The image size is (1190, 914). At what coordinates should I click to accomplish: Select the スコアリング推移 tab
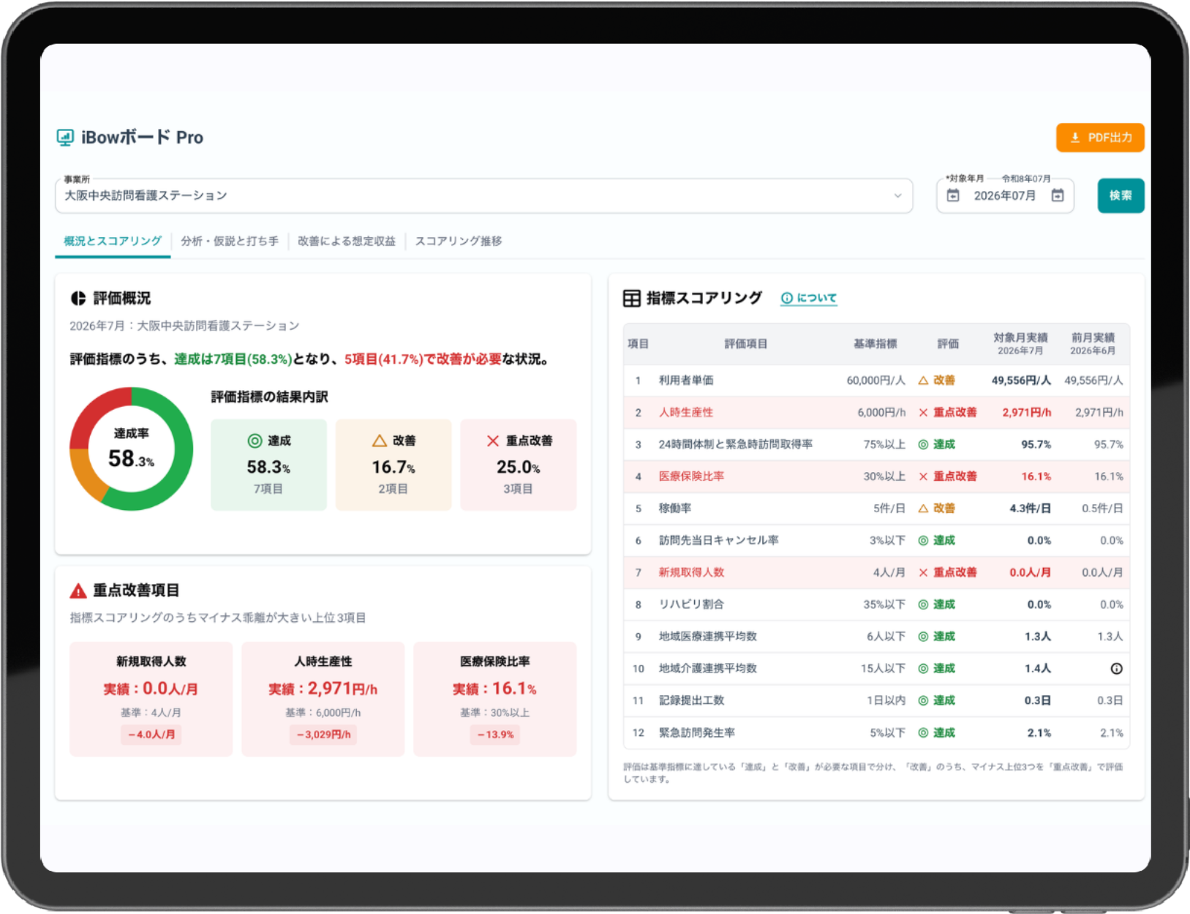pyautogui.click(x=459, y=241)
